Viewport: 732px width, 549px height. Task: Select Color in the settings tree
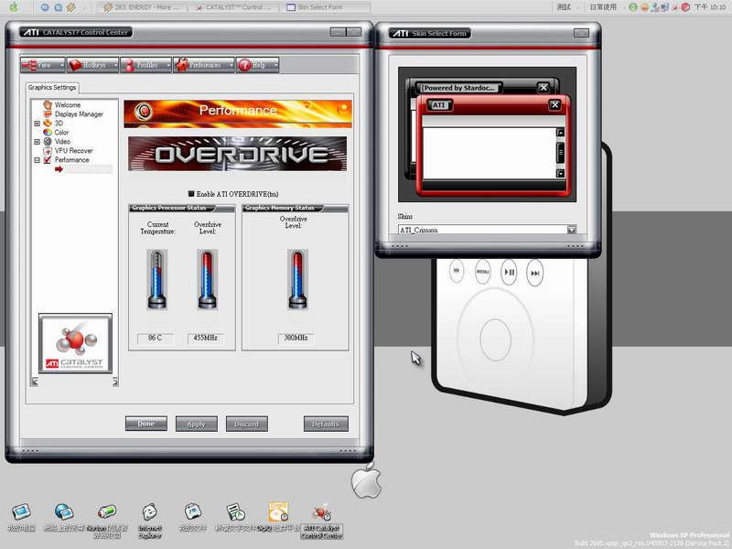pyautogui.click(x=61, y=132)
